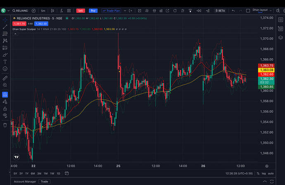
Task: Toggle percent scale mode
Action: coord(258,173)
